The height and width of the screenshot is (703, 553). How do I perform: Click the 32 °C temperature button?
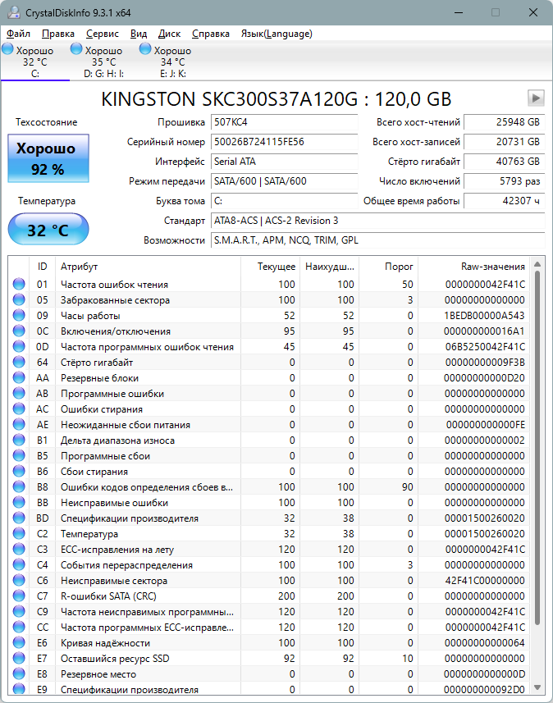48,230
